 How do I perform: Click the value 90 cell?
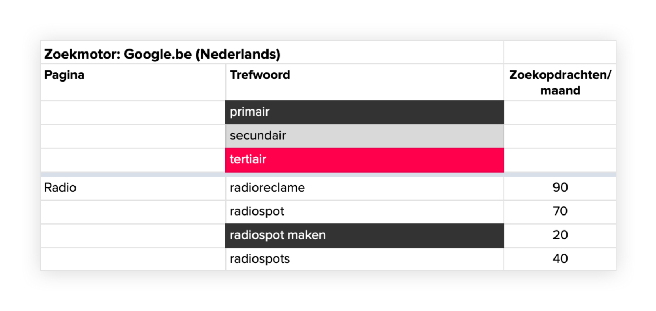[x=560, y=188]
